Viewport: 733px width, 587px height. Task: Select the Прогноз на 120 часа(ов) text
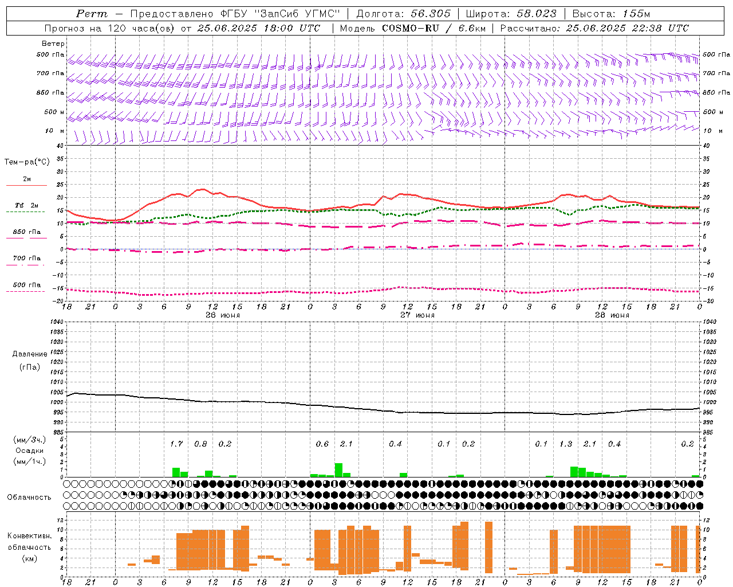(x=110, y=28)
